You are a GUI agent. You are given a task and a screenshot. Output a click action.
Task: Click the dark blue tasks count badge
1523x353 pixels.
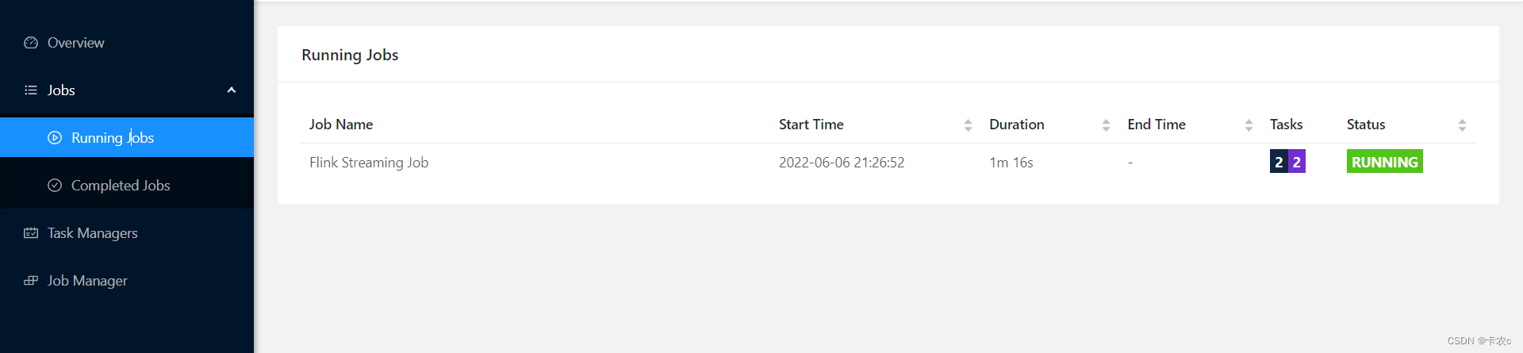1278,162
